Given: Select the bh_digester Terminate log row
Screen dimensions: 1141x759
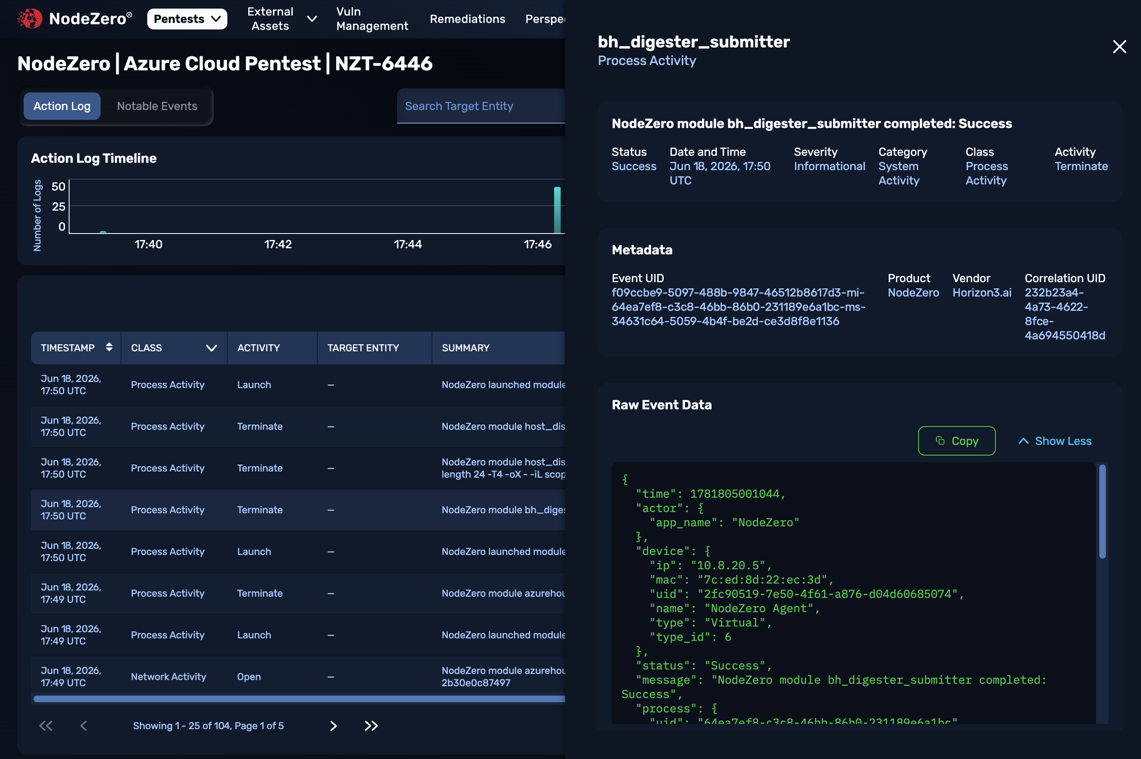Looking at the screenshot, I should pyautogui.click(x=298, y=510).
